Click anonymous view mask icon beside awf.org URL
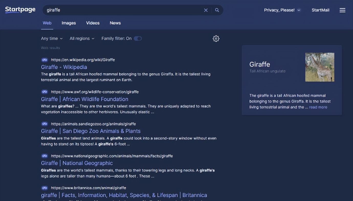The width and height of the screenshot is (353, 201). [45, 92]
